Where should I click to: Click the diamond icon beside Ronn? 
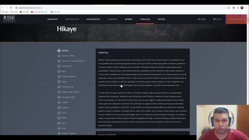59,71
